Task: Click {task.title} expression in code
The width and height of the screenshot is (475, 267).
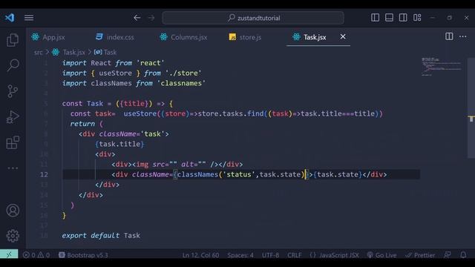Action: (119, 144)
